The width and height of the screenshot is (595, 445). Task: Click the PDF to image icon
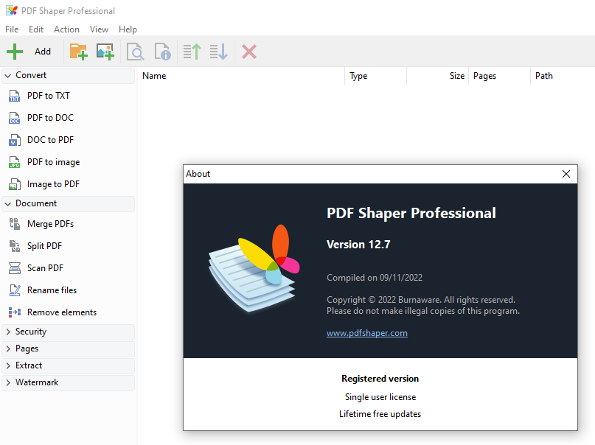(15, 162)
